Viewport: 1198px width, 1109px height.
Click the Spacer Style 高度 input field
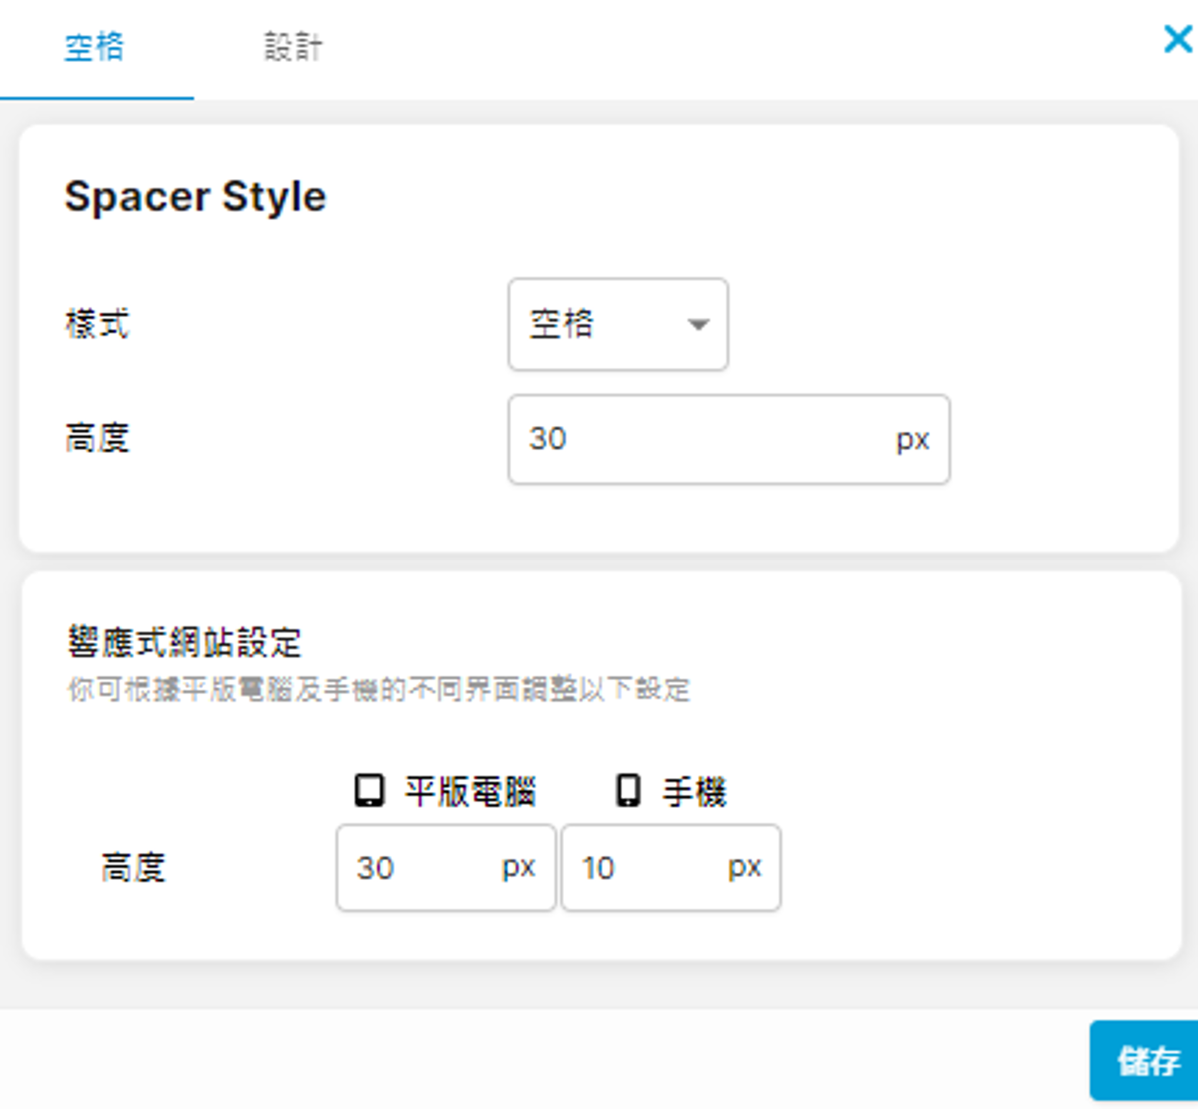coord(697,439)
